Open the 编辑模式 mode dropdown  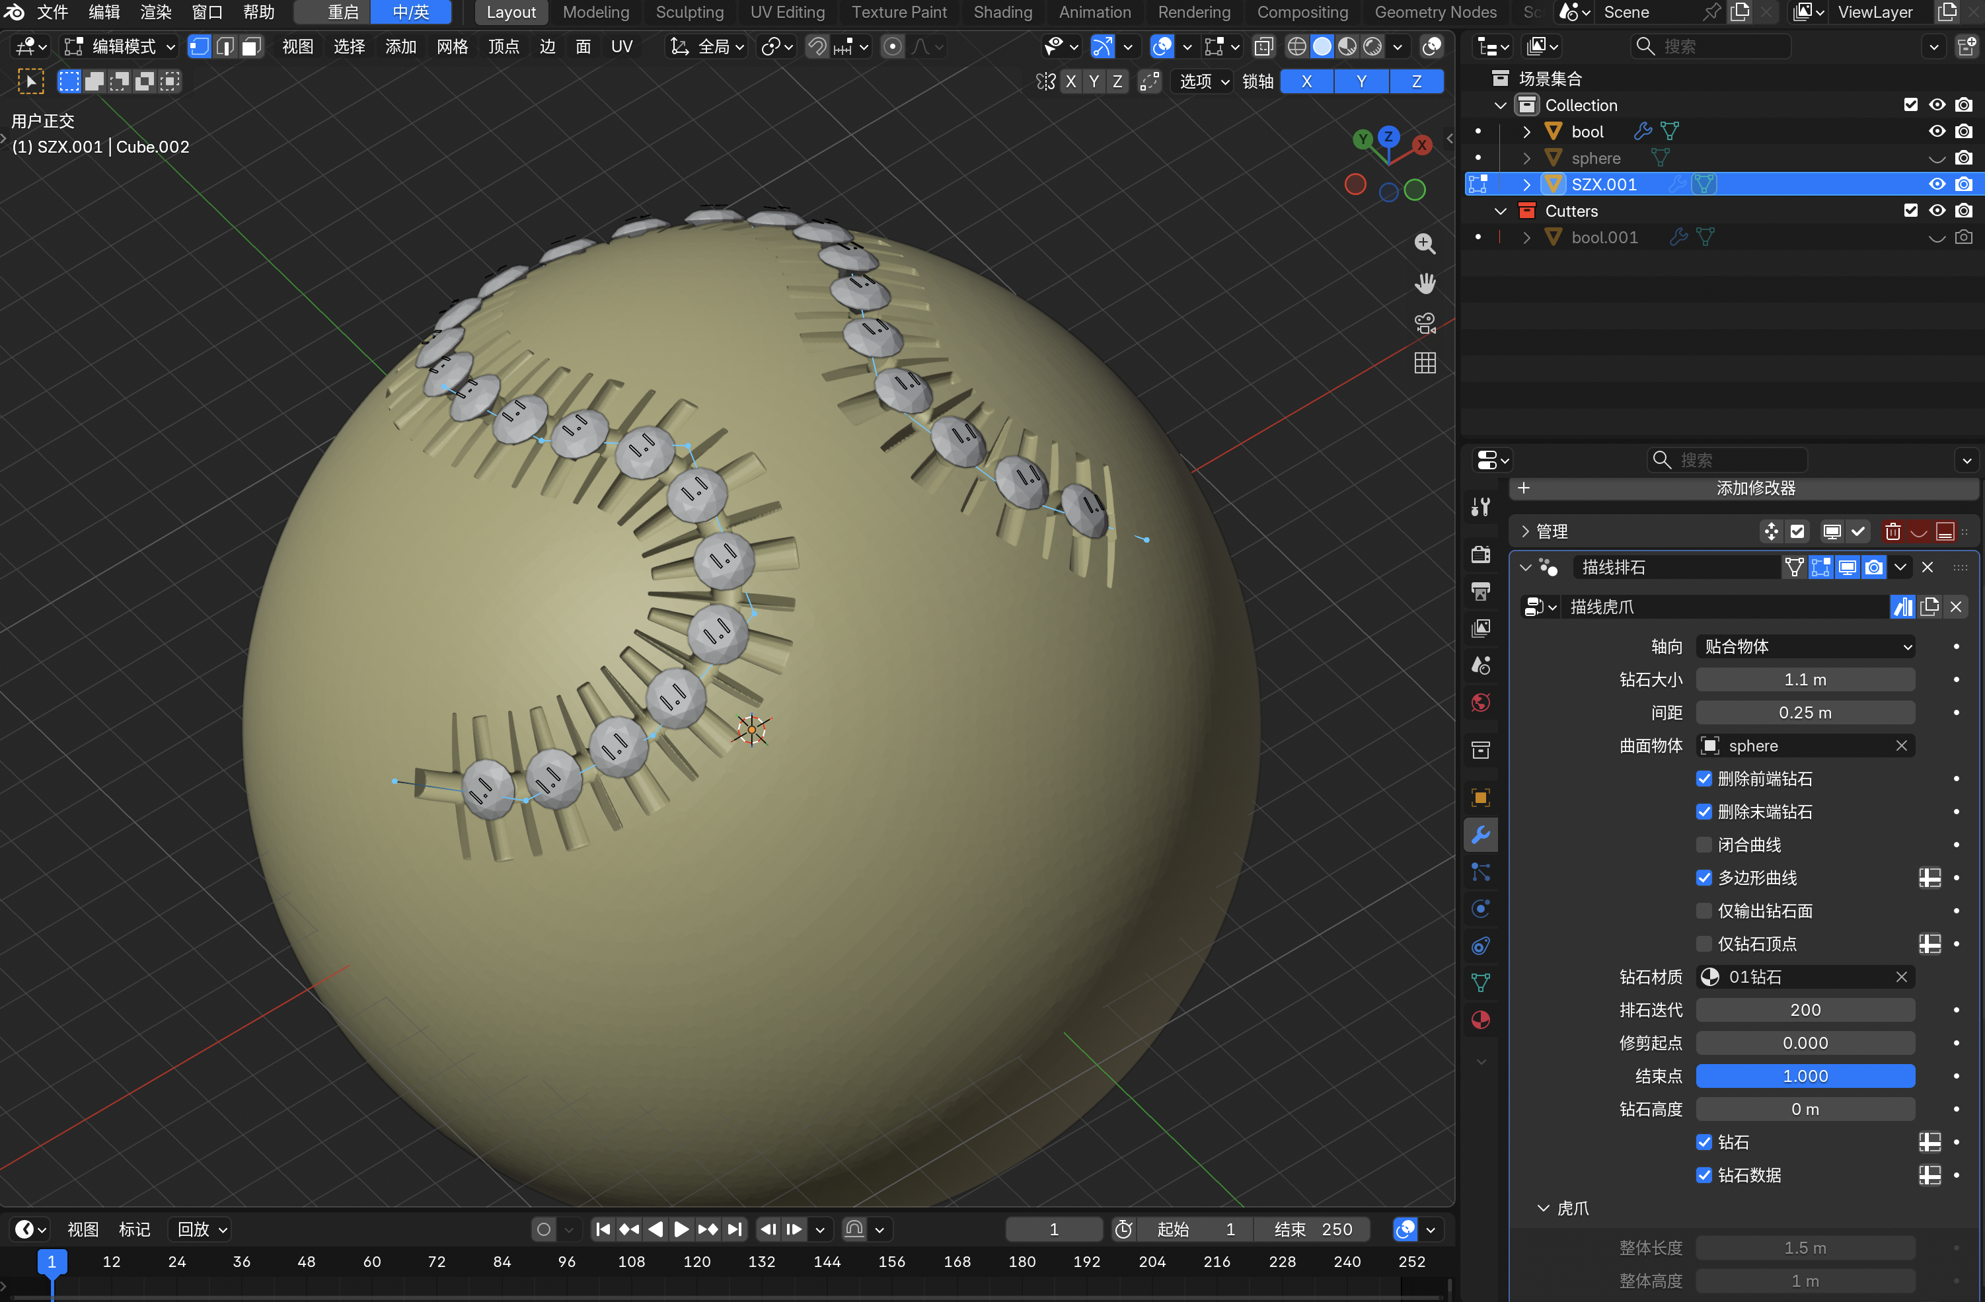tap(121, 47)
